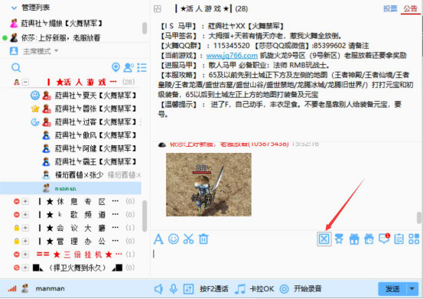Expand the 三倍挂机 channel
The height and width of the screenshot is (299, 423).
[25, 254]
